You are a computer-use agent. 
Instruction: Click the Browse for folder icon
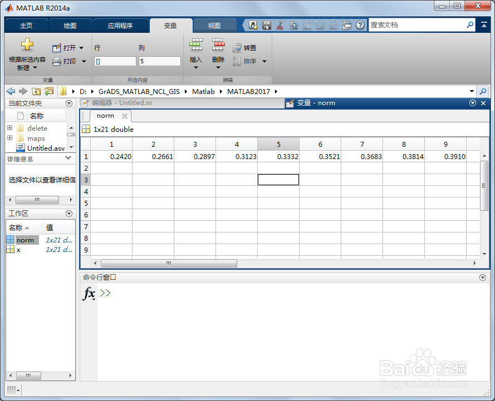49,91
